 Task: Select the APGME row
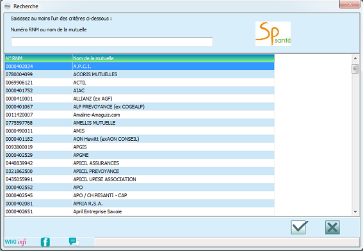point(140,155)
